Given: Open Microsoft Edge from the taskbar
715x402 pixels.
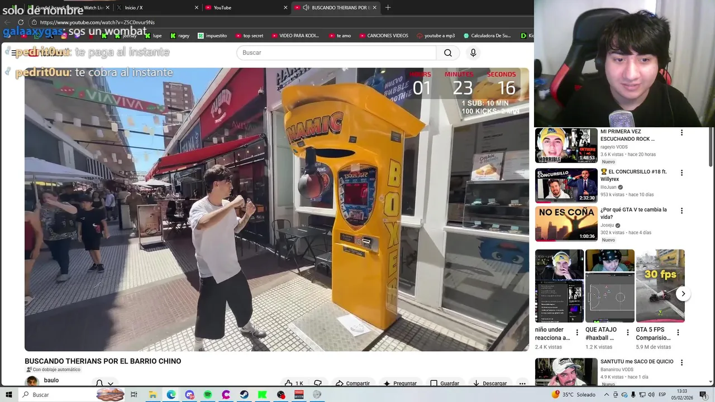Looking at the screenshot, I should [x=171, y=395].
